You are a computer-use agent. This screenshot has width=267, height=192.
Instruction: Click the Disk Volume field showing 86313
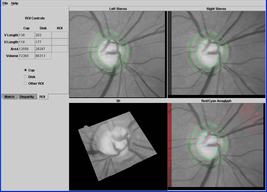click(43, 56)
